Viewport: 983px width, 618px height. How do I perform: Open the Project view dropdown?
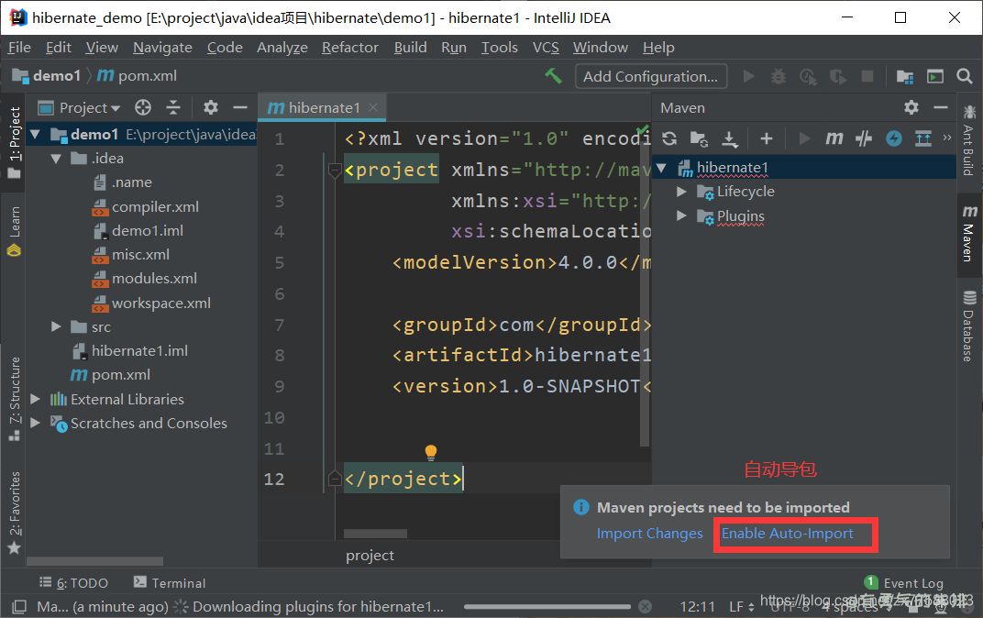pyautogui.click(x=89, y=108)
